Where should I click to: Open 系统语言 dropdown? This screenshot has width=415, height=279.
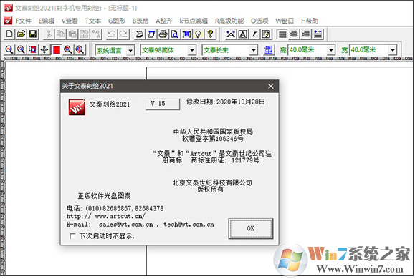point(130,50)
